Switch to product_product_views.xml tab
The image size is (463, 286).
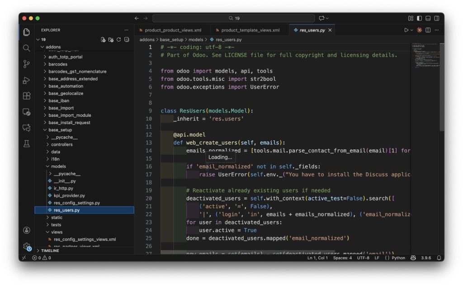click(173, 30)
